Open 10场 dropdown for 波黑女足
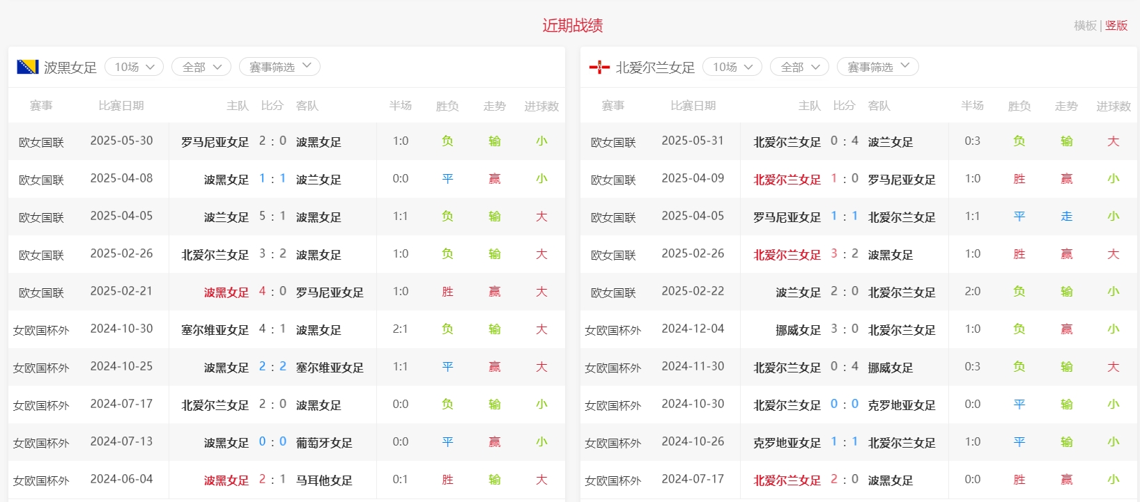The height and width of the screenshot is (502, 1140). tap(134, 67)
